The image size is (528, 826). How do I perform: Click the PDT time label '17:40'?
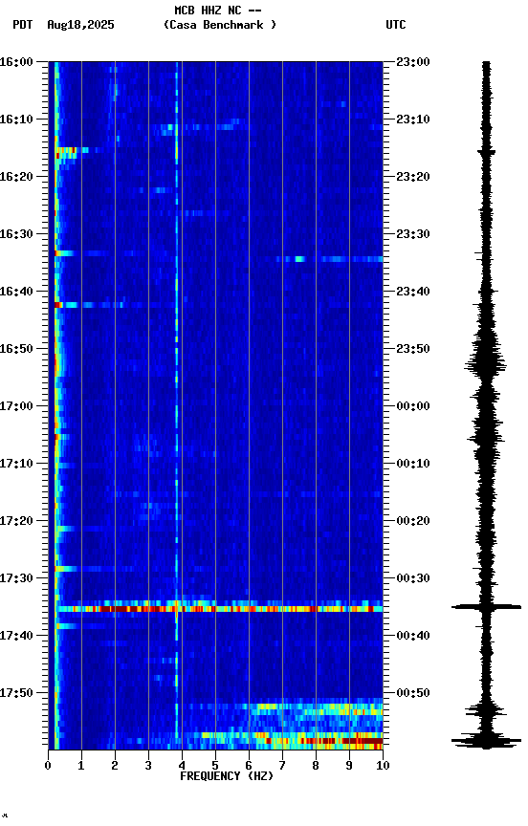pyautogui.click(x=16, y=636)
